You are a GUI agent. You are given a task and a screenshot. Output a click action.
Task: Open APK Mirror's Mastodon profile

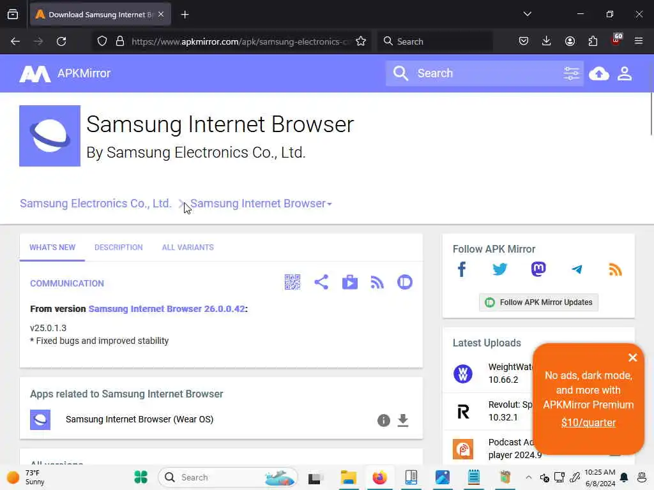pos(538,269)
